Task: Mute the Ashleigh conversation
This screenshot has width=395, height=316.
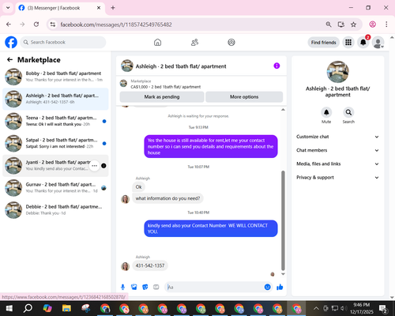Action: pos(326,112)
